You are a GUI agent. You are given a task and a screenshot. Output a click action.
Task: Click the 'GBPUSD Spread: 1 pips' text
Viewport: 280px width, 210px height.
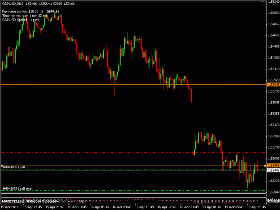tap(20, 20)
